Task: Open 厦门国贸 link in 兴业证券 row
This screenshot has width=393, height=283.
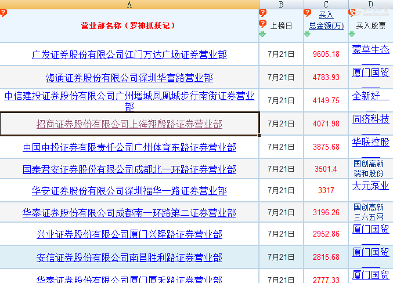Action: (x=371, y=229)
